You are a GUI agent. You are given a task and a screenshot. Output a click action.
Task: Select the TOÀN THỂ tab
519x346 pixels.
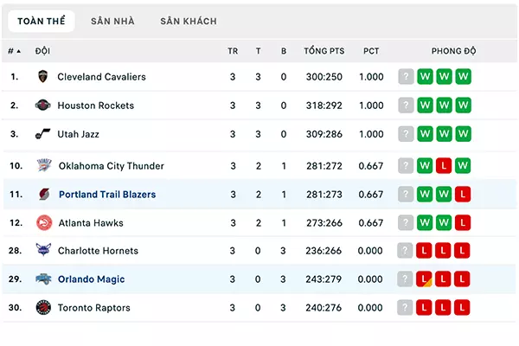[x=42, y=21]
